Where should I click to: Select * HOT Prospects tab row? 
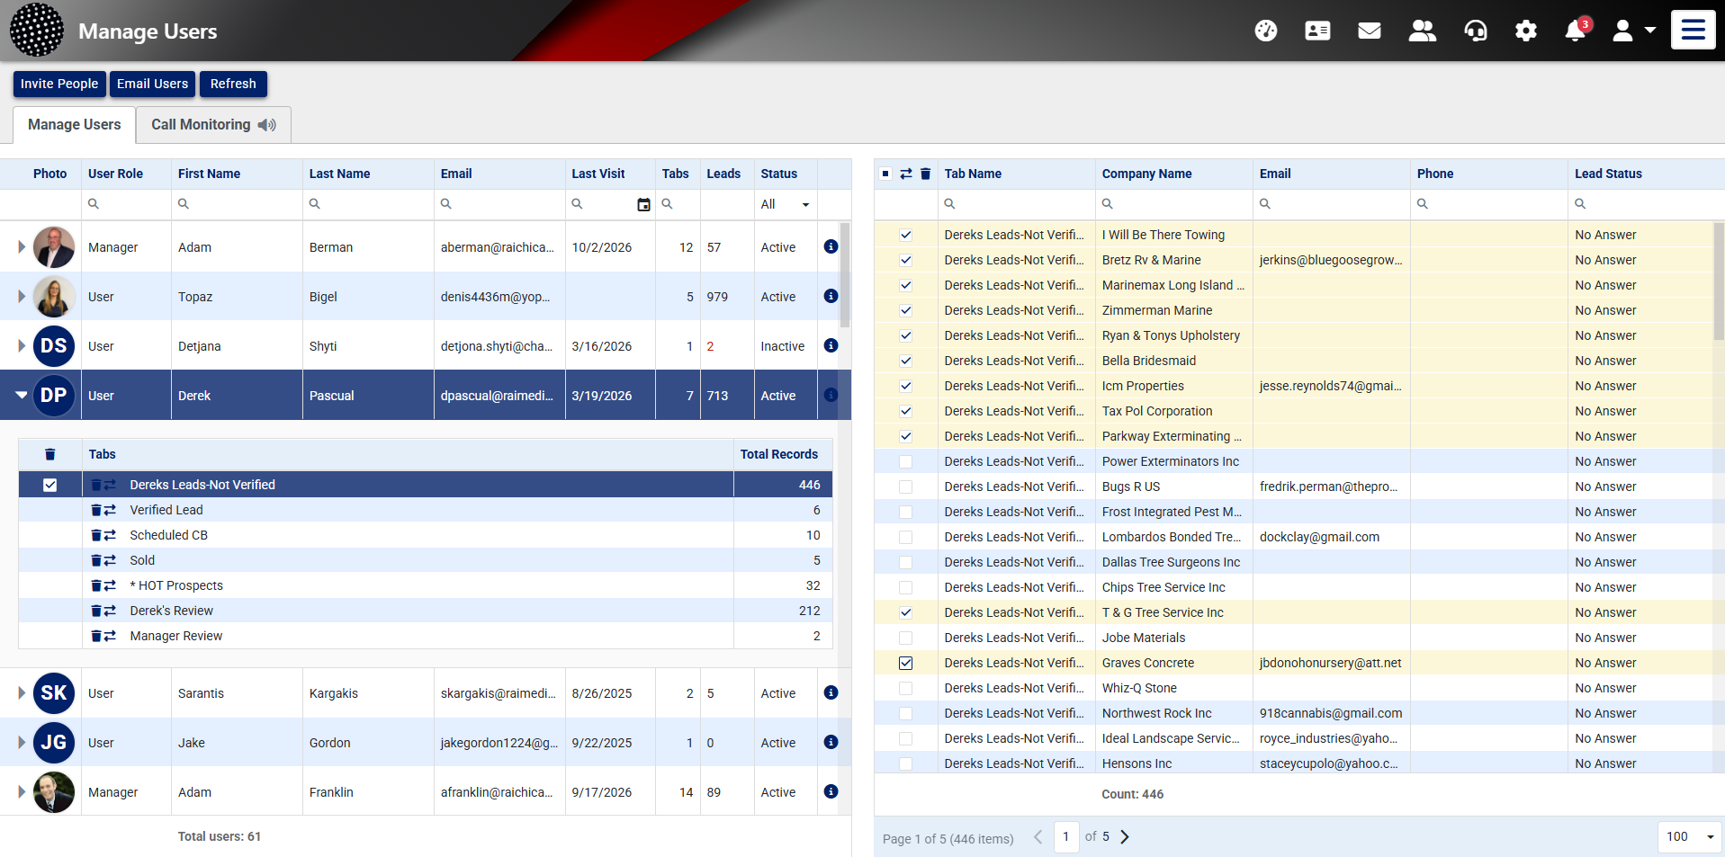426,585
